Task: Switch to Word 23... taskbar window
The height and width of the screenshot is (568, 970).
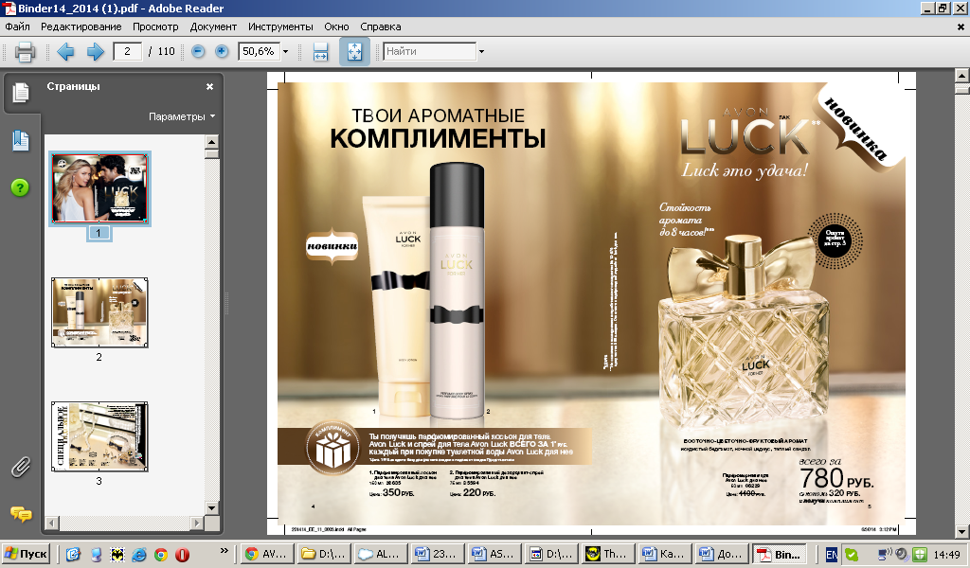Action: click(x=438, y=554)
